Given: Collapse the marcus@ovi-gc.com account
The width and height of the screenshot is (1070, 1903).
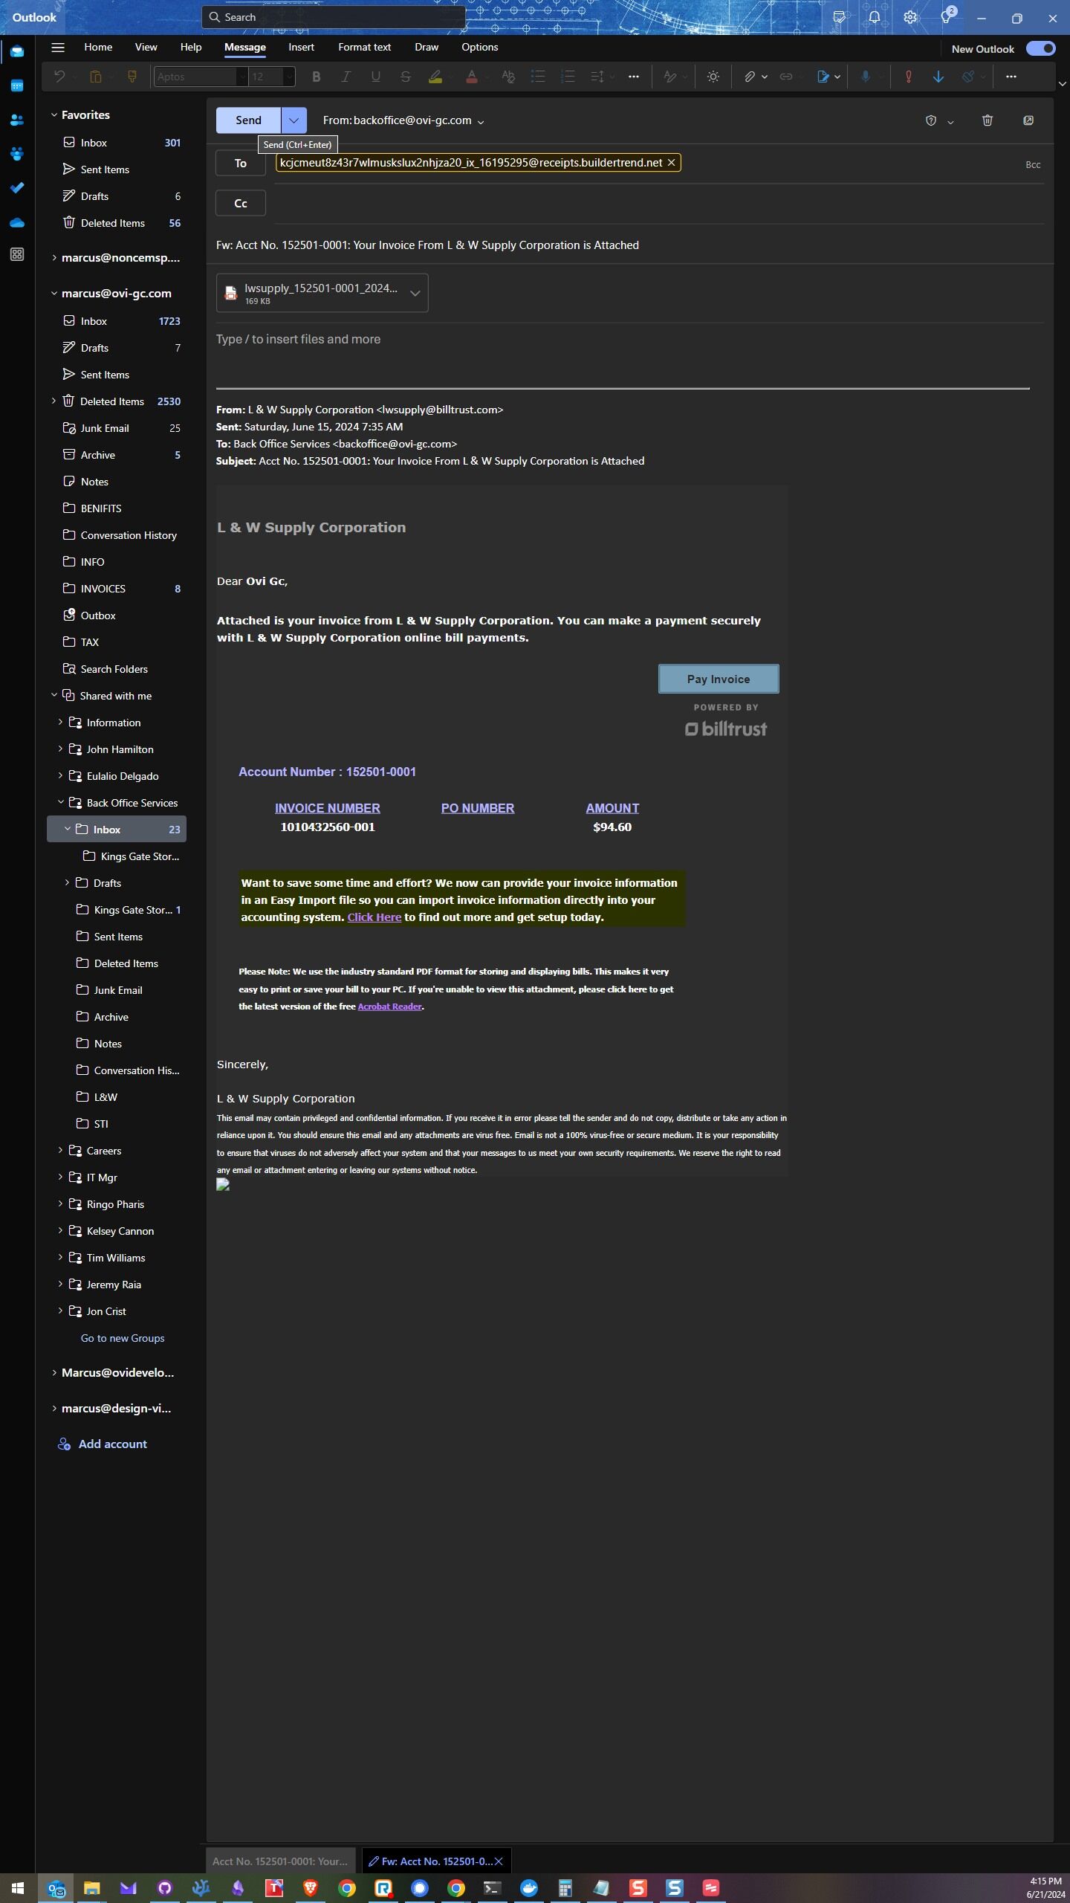Looking at the screenshot, I should [x=54, y=294].
